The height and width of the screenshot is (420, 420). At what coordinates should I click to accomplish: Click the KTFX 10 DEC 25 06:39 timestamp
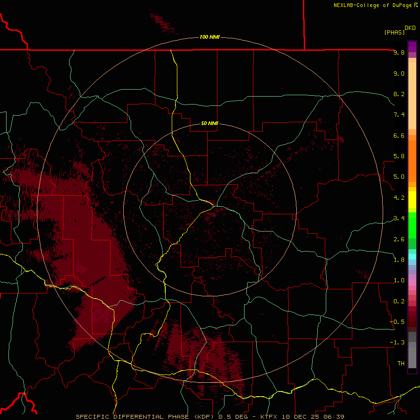coord(302,417)
